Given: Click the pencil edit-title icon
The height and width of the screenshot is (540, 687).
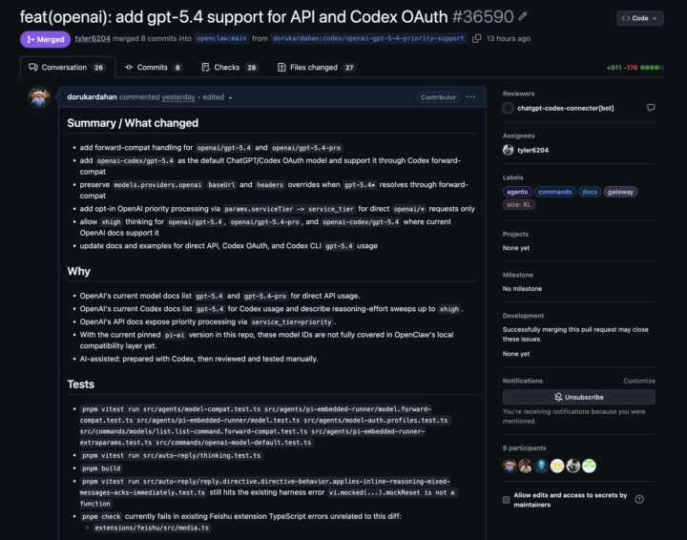Looking at the screenshot, I should pyautogui.click(x=522, y=16).
